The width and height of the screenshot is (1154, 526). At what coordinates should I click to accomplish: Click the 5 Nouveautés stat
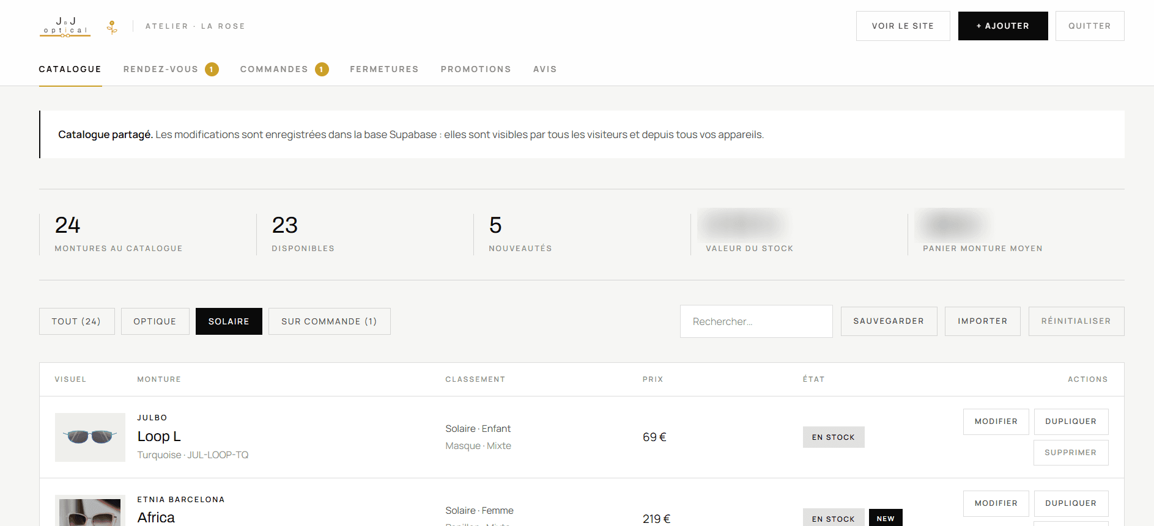520,234
